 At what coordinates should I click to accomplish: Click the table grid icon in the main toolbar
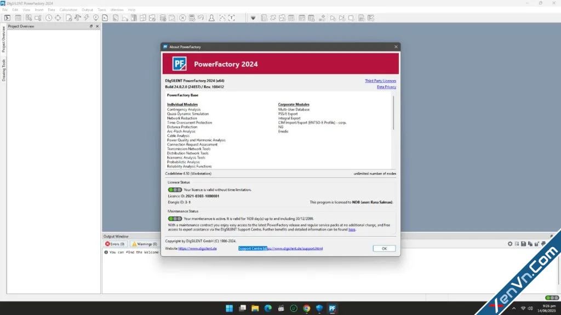[18, 18]
